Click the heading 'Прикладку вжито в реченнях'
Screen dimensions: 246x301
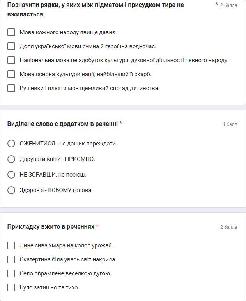(x=51, y=226)
